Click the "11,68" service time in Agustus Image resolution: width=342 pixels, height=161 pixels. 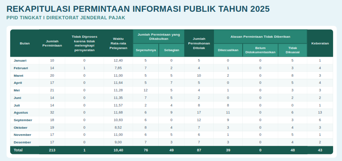tap(118, 113)
